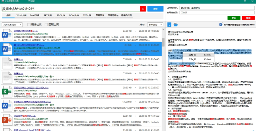Click the blue document-with-cursor icon in preview toolbar
Image resolution: width=256 pixels, height=131 pixels.
(170, 24)
